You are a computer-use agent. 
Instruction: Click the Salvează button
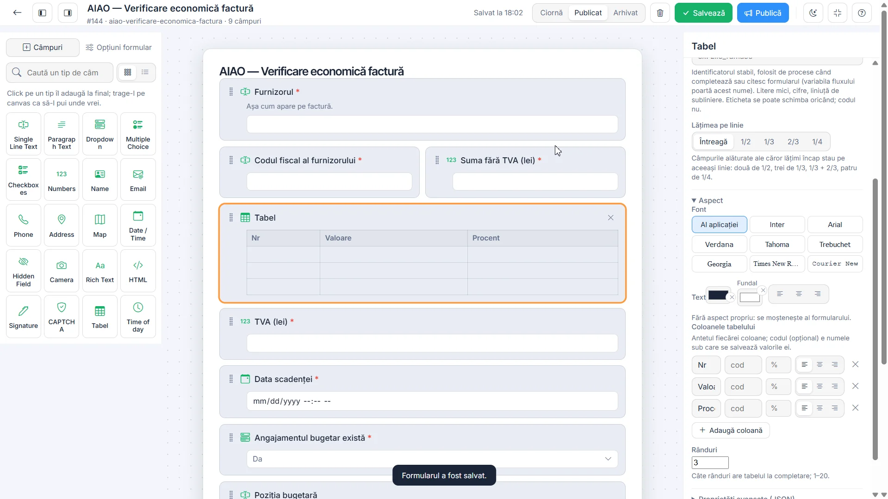[703, 13]
